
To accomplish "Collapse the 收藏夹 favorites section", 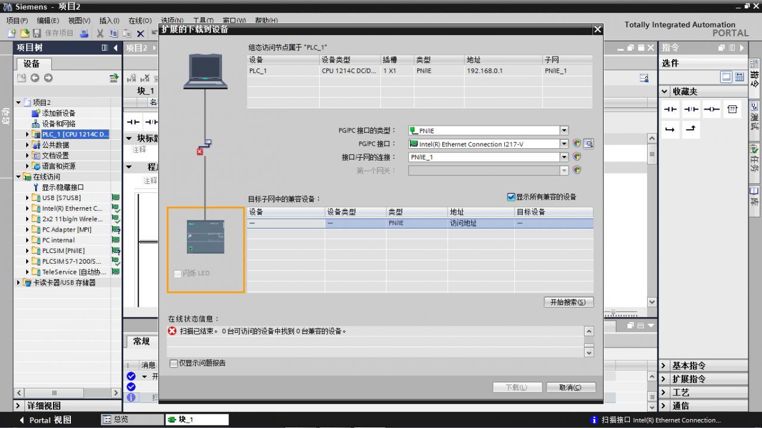I will tap(665, 92).
